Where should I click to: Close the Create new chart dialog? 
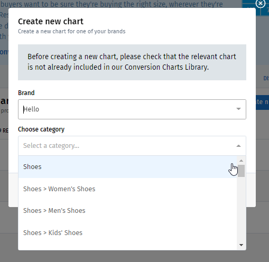pos(261,3)
